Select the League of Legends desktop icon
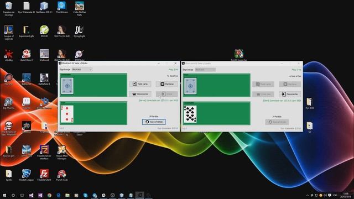 tap(9, 33)
